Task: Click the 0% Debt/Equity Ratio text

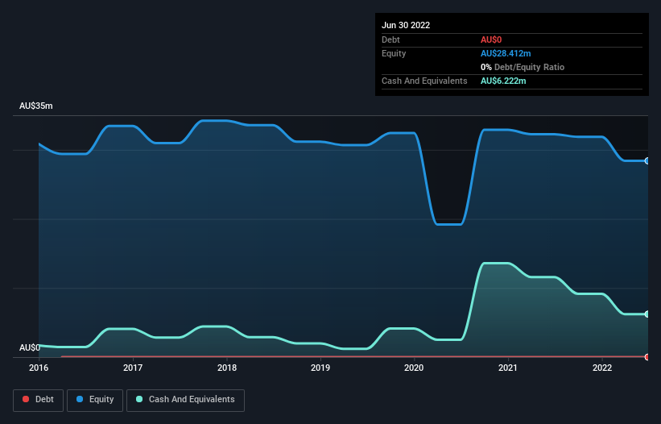Action: [x=523, y=67]
